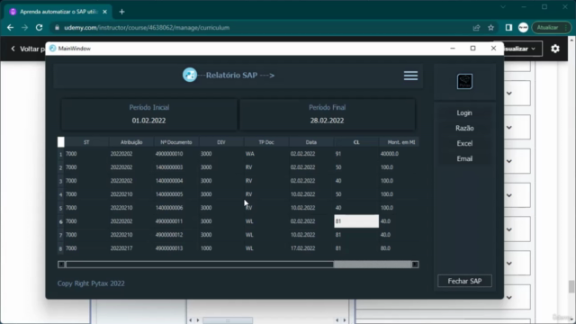Click the Pytax logo icon in side panel

pyautogui.click(x=464, y=81)
